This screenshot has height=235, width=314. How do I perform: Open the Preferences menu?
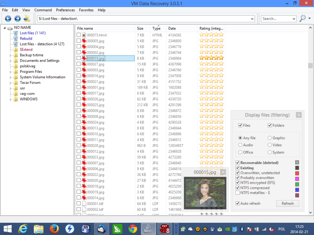pyautogui.click(x=65, y=10)
